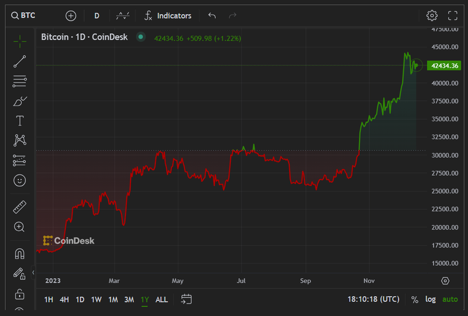Viewport: 468px width, 316px height.
Task: Activate the zoom in tool
Action: click(19, 227)
